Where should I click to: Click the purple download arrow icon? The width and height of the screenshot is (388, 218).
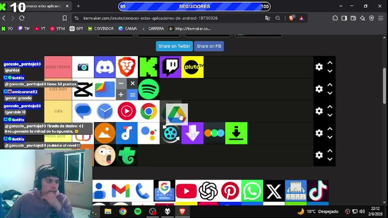tap(192, 133)
